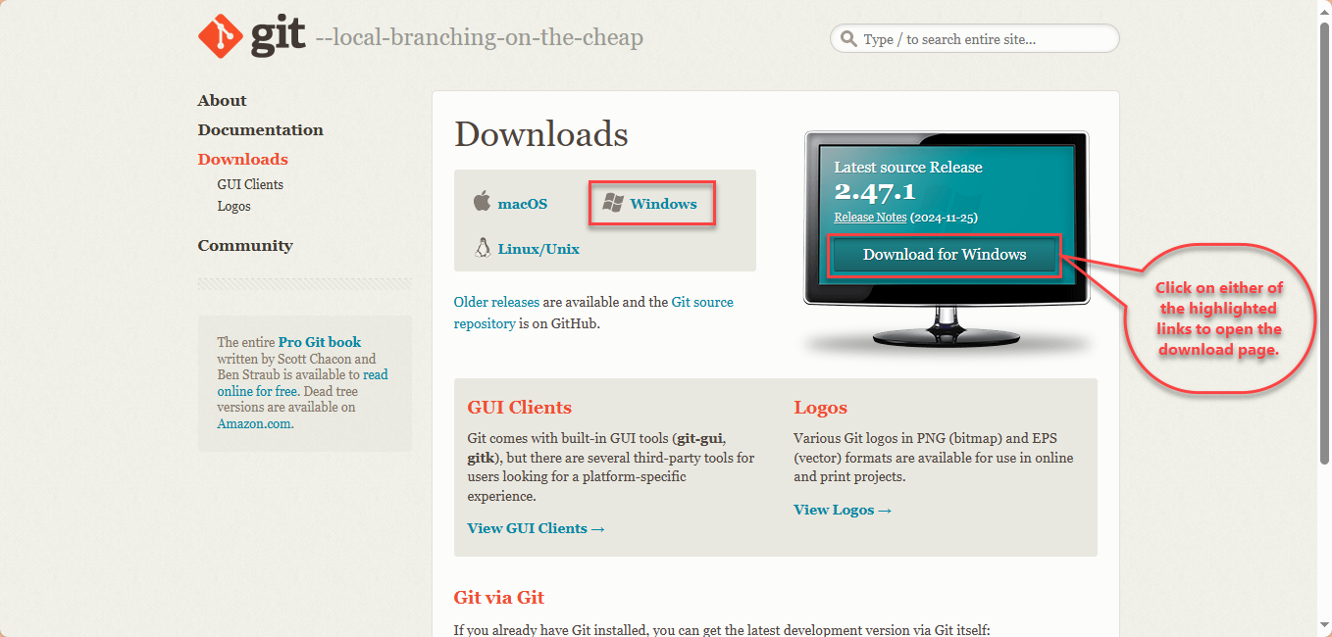Open the Community section
Viewport: 1332px width, 637px height.
click(x=245, y=245)
